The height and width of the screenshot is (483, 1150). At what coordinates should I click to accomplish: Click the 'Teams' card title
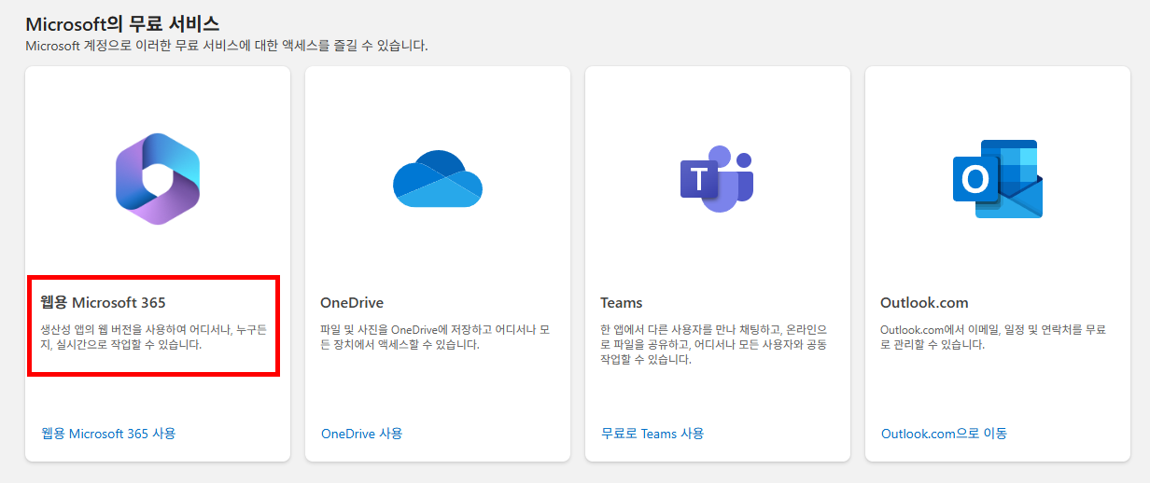point(622,303)
